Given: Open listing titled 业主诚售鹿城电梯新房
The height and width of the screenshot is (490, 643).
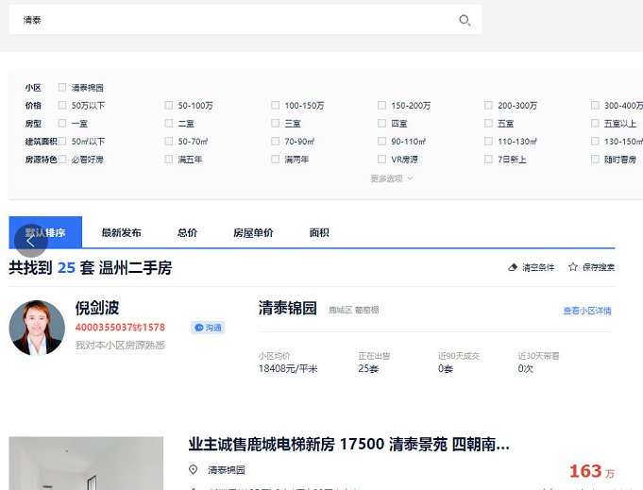Looking at the screenshot, I should [348, 444].
